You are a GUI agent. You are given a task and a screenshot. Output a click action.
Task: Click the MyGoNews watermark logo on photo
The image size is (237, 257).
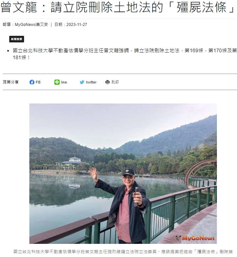195,238
